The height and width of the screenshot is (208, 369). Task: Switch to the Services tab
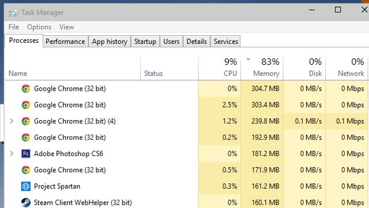pos(225,42)
